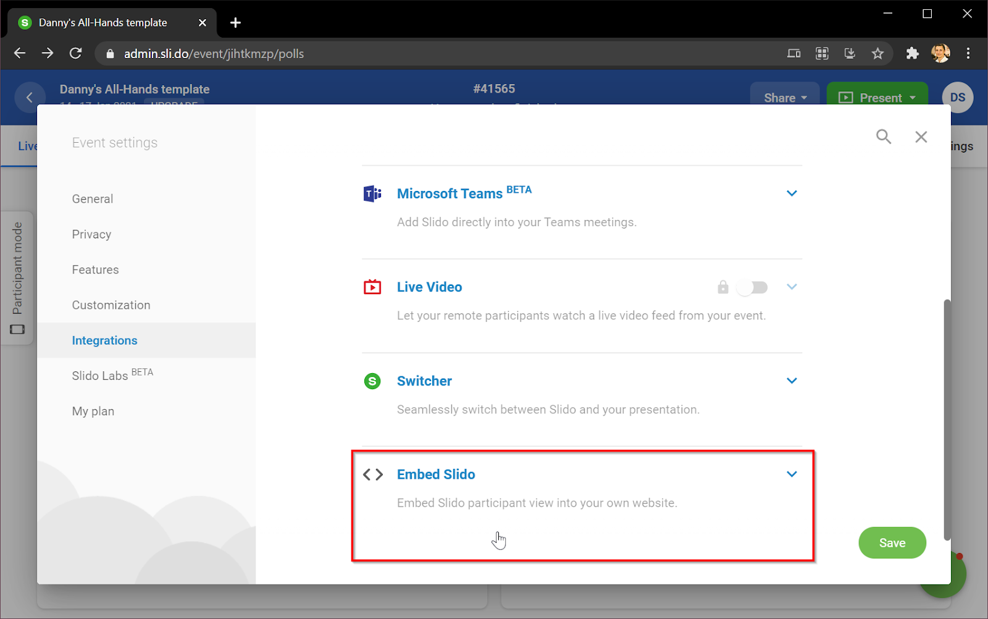988x619 pixels.
Task: Click the lock icon beside Live Video
Action: 723,287
